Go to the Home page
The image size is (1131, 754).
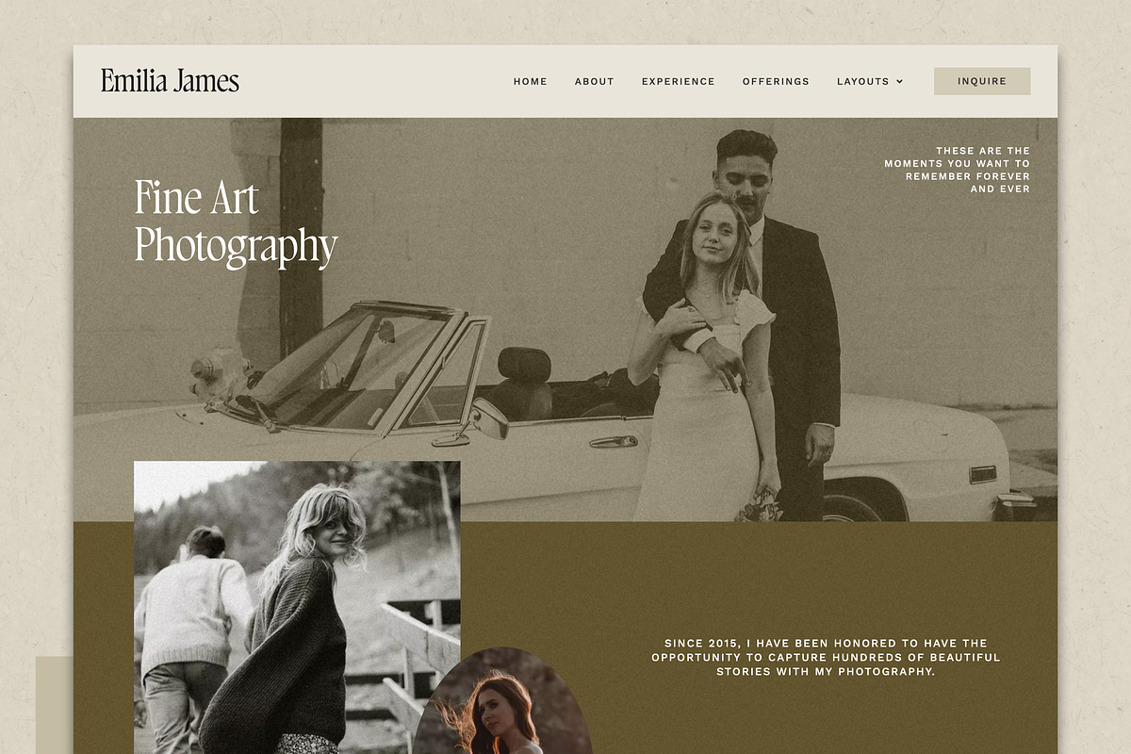point(530,81)
